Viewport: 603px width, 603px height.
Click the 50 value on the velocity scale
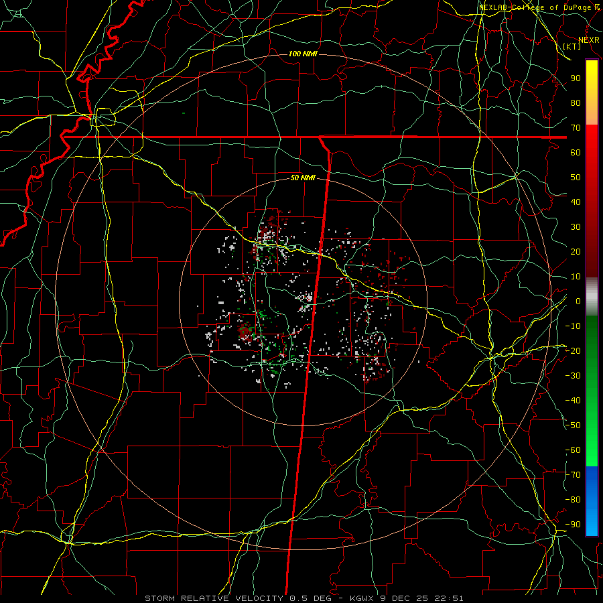(576, 178)
